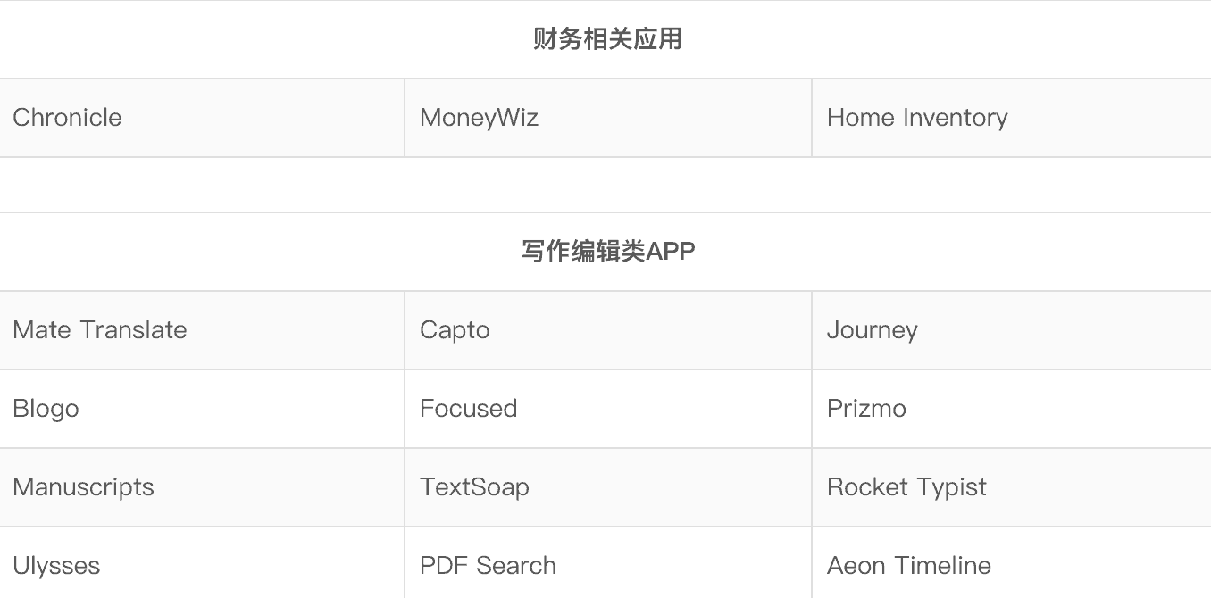The width and height of the screenshot is (1211, 598).
Task: Click the Blogo table cell
Action: (46, 409)
